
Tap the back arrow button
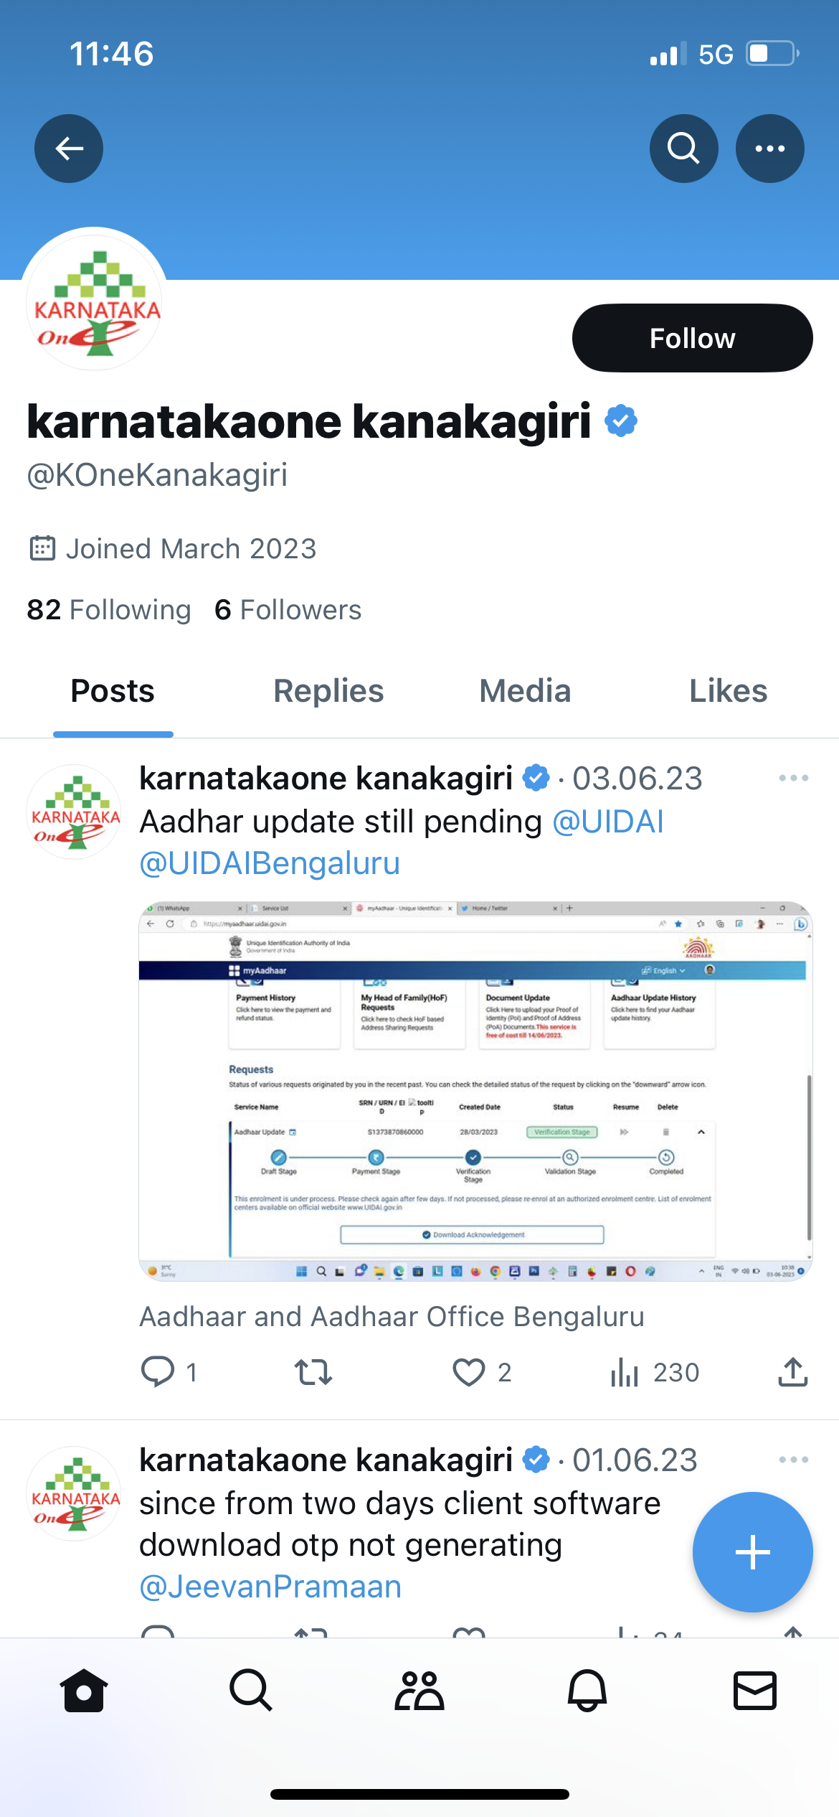(x=69, y=149)
